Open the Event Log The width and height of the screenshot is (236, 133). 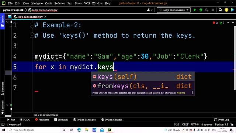click(x=221, y=120)
